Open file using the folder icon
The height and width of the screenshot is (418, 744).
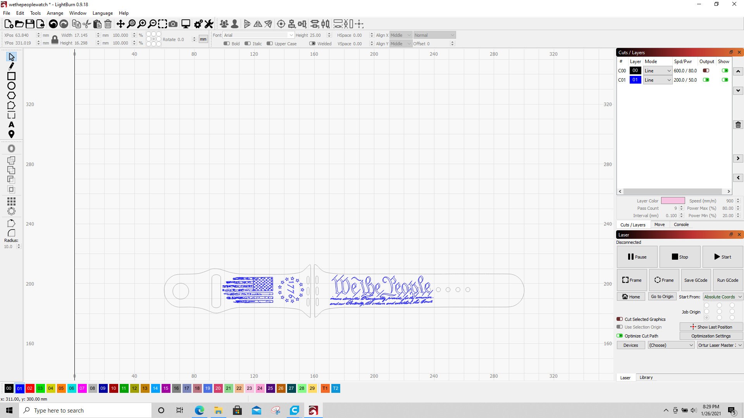19,24
